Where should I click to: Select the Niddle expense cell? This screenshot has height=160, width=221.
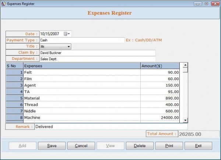click(x=82, y=111)
